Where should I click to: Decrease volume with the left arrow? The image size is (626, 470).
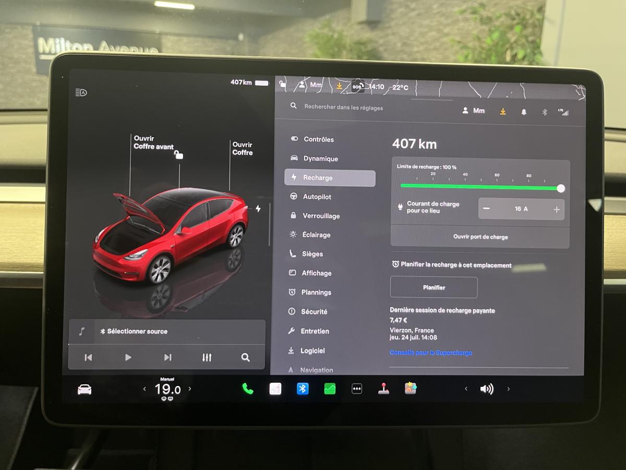click(466, 389)
